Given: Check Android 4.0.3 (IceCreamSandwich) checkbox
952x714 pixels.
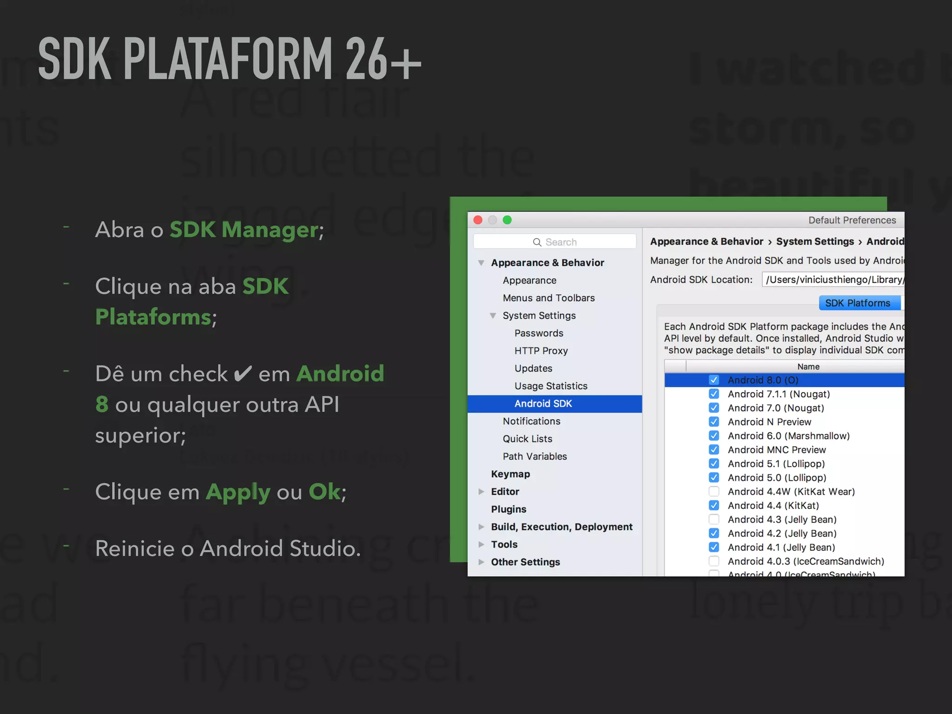Looking at the screenshot, I should pyautogui.click(x=714, y=562).
